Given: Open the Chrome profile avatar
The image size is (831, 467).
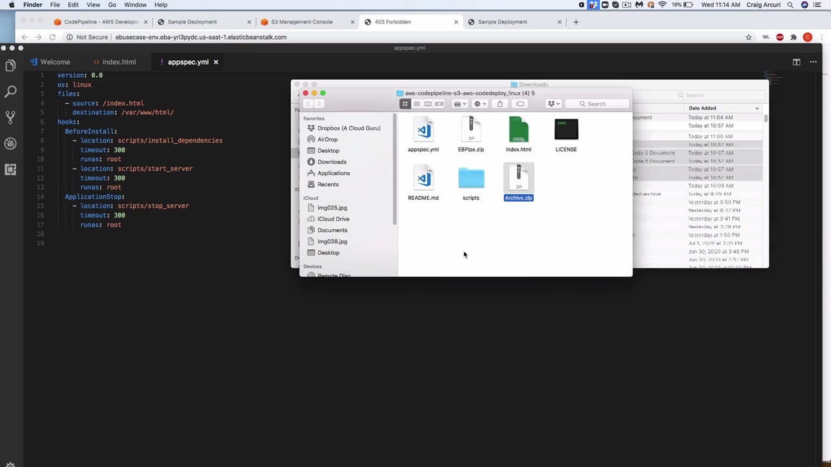Looking at the screenshot, I should (808, 37).
